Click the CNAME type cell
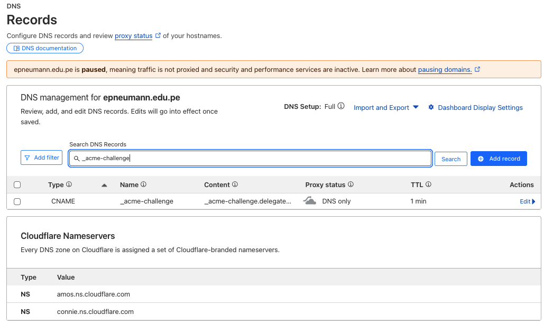The image size is (544, 324). [63, 201]
